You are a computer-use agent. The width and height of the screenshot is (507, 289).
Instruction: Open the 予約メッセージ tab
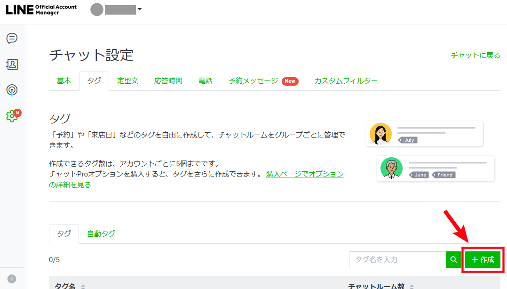coord(254,81)
